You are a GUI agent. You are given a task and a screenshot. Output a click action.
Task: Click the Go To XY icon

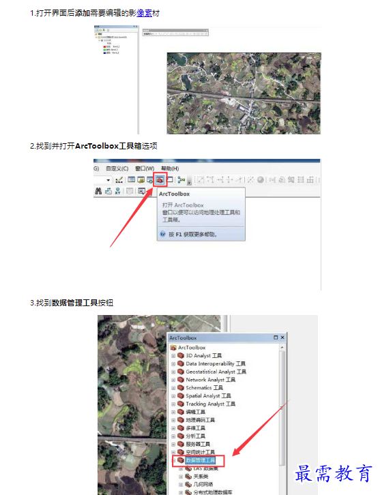tap(118, 191)
